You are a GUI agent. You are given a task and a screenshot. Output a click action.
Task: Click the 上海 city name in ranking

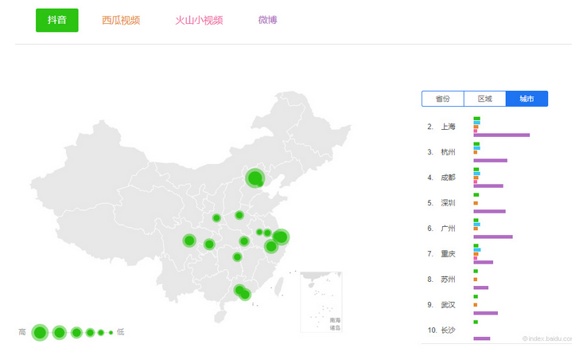[448, 127]
